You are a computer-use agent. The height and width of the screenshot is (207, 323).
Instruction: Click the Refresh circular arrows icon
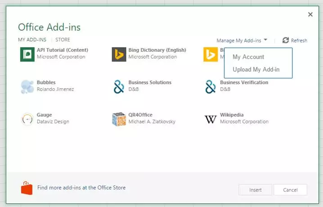click(286, 40)
